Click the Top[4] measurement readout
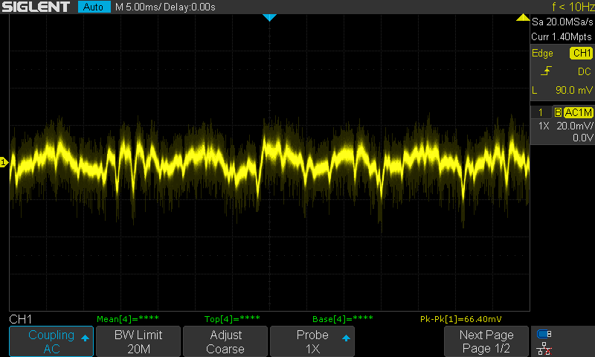The image size is (595, 357). (232, 318)
